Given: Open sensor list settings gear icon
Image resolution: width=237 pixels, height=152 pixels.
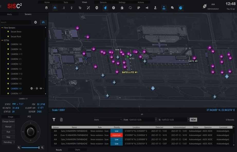Looking at the screenshot, I should point(36,22).
